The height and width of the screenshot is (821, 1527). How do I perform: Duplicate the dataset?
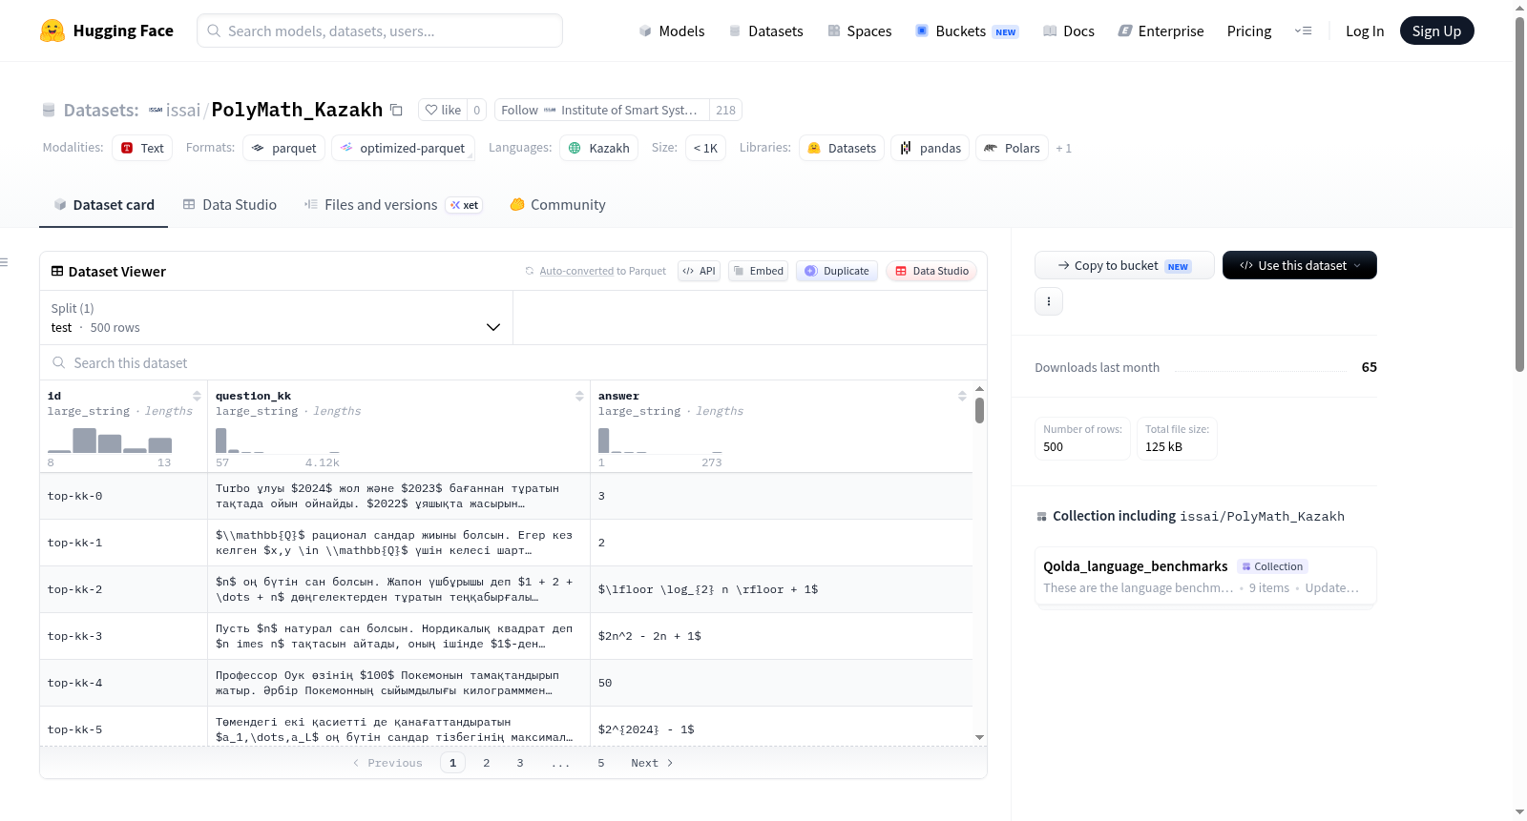837,271
